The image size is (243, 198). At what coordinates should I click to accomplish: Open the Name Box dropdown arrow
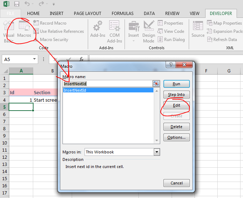pyautogui.click(x=34, y=59)
